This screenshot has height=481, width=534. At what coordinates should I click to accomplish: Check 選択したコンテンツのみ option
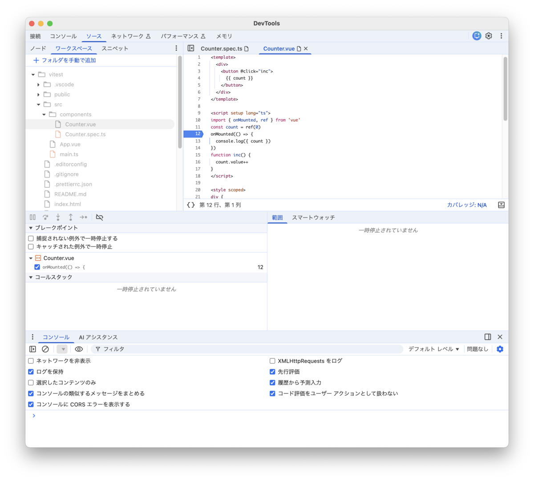coord(31,383)
